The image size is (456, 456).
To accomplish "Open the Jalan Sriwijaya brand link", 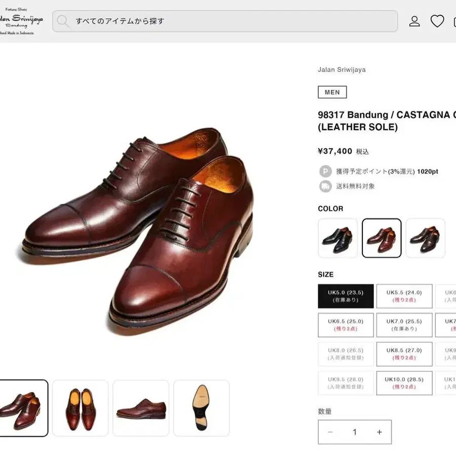I will [341, 70].
